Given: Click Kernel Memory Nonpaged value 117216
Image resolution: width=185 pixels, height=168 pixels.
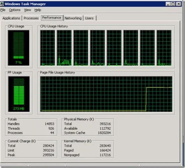Looking at the screenshot, I should tap(105, 155).
